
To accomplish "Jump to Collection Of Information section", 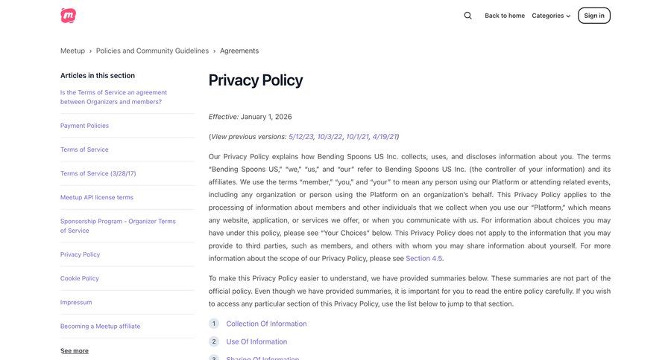I will tap(266, 324).
